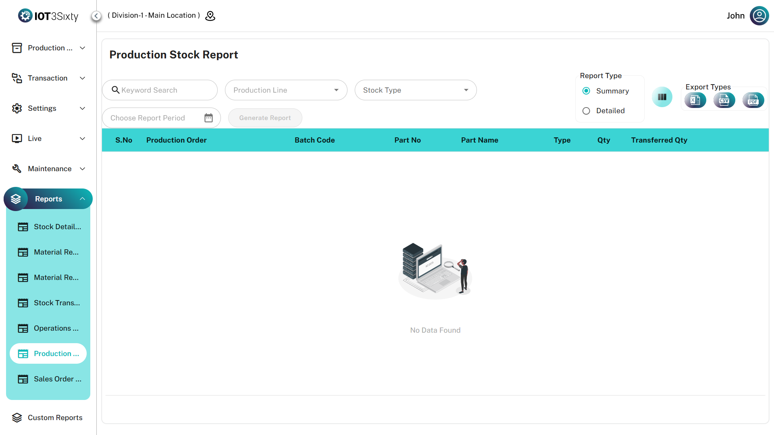Viewport: 774px width, 435px height.
Task: Select Summary report type
Action: click(x=587, y=91)
